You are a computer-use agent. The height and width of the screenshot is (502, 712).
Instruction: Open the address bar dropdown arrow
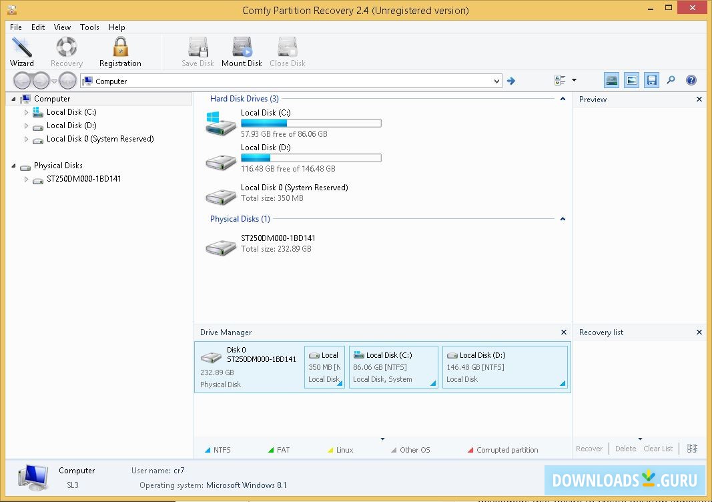[x=497, y=80]
